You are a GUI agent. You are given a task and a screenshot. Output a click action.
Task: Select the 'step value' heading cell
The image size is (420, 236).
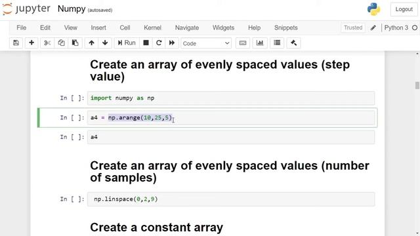pyautogui.click(x=220, y=71)
